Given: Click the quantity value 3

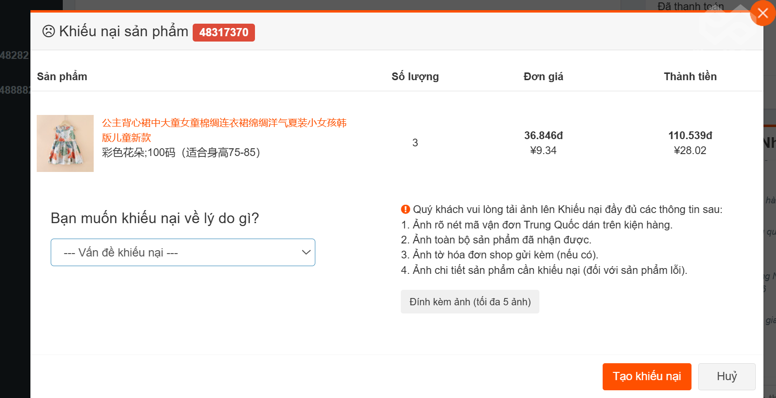Looking at the screenshot, I should [x=415, y=142].
